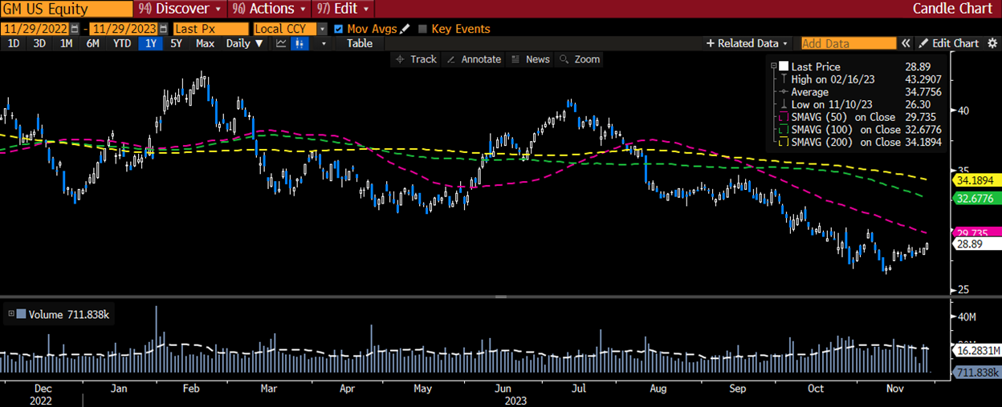Switch to the Table view
The image size is (1002, 407).
click(x=360, y=43)
